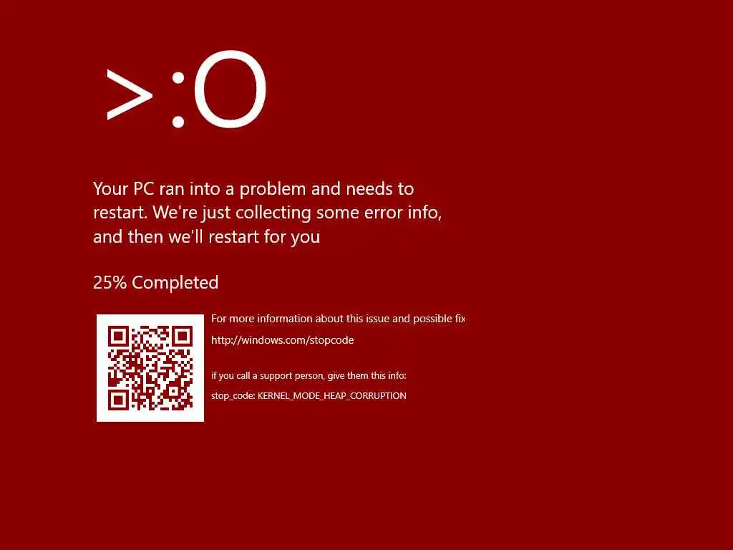
Task: Click the colon eyes of the emoticon
Action: coord(178,100)
